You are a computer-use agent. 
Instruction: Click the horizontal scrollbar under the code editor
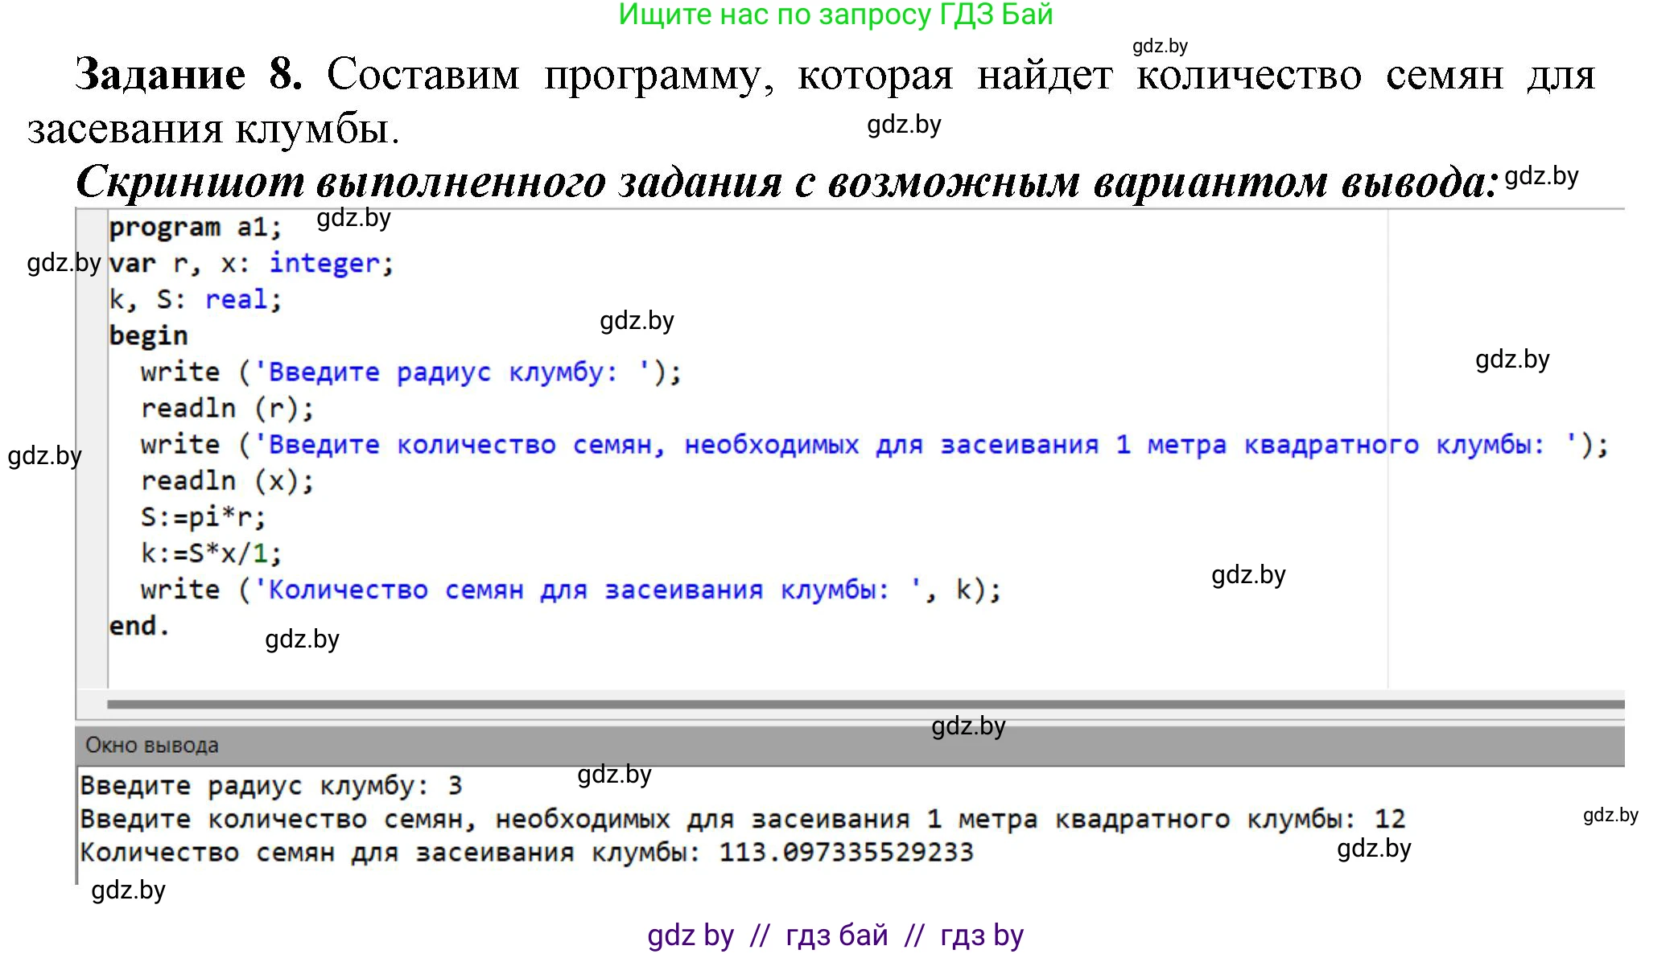pyautogui.click(x=865, y=705)
